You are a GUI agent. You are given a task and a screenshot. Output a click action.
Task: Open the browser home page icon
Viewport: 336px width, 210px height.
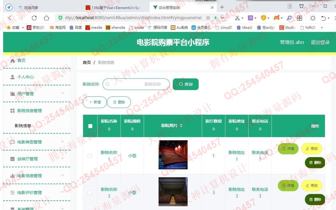click(x=46, y=18)
